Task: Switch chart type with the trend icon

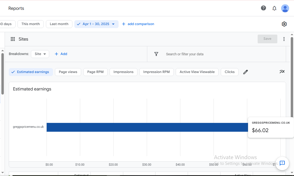Action: click(282, 72)
